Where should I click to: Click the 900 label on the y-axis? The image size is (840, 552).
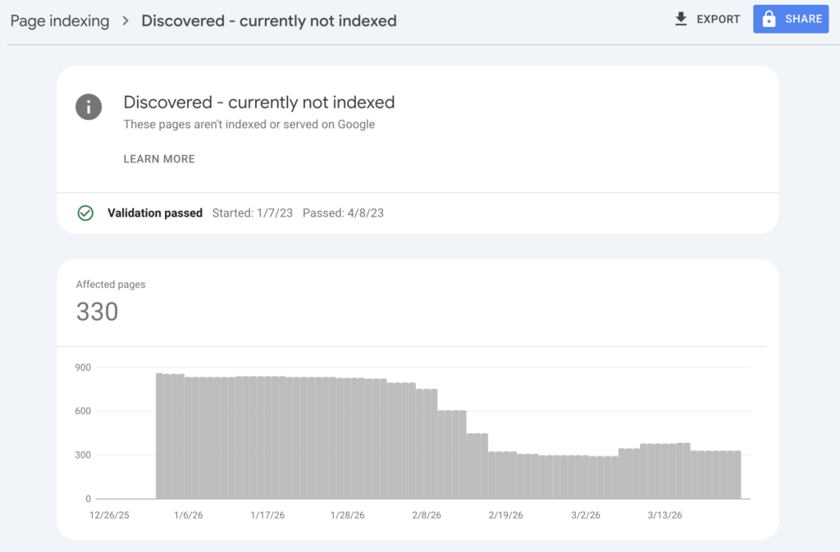click(x=82, y=367)
